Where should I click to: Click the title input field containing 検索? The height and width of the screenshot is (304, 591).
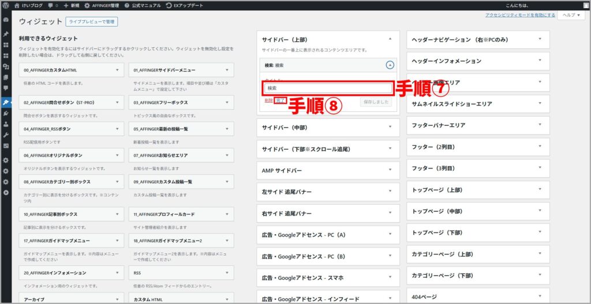[x=327, y=88]
